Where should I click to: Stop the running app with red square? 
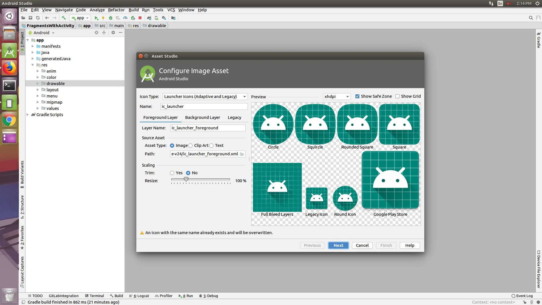(x=140, y=18)
